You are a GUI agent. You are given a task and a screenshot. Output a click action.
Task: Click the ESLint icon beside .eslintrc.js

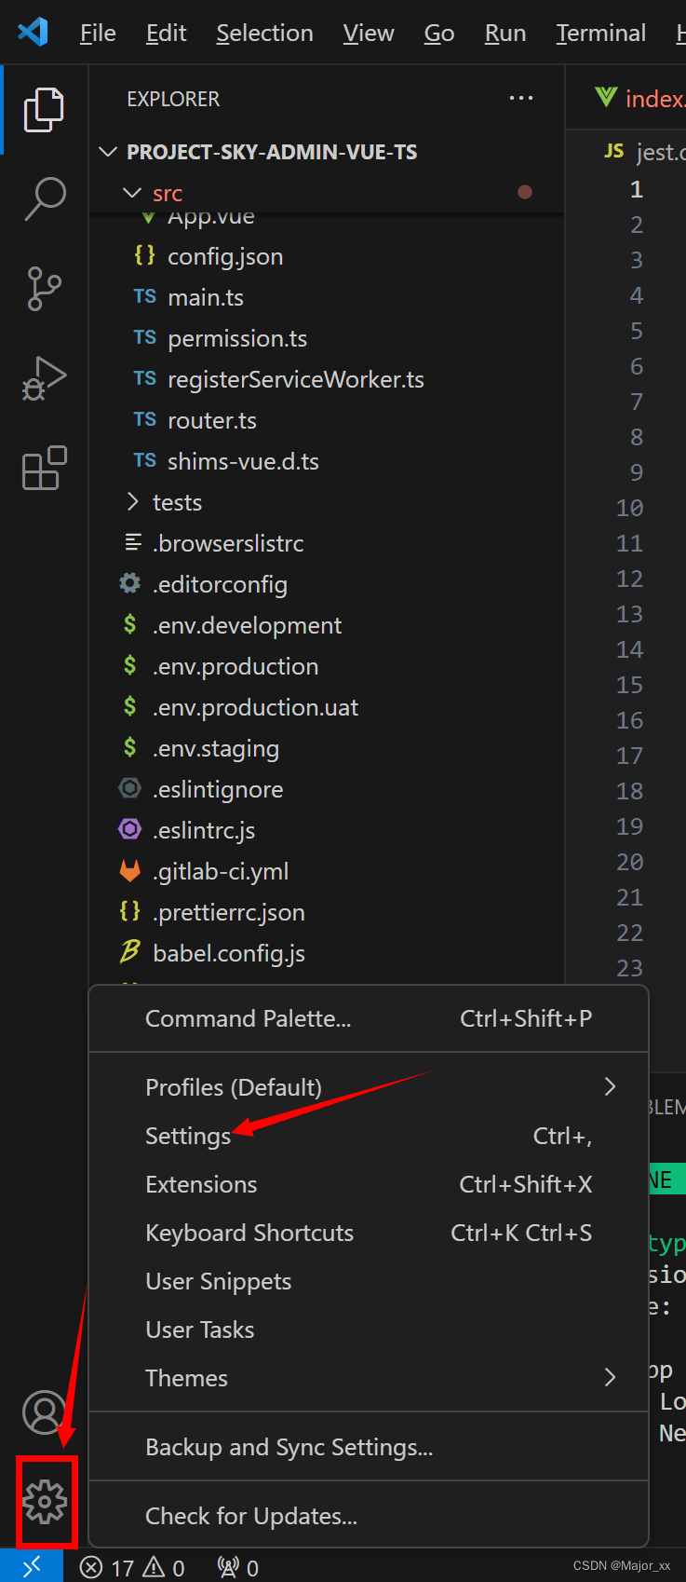click(130, 829)
